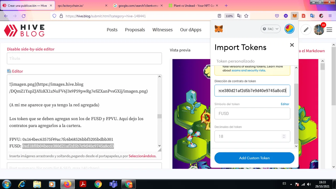Focus token contract address field

pos(252,91)
